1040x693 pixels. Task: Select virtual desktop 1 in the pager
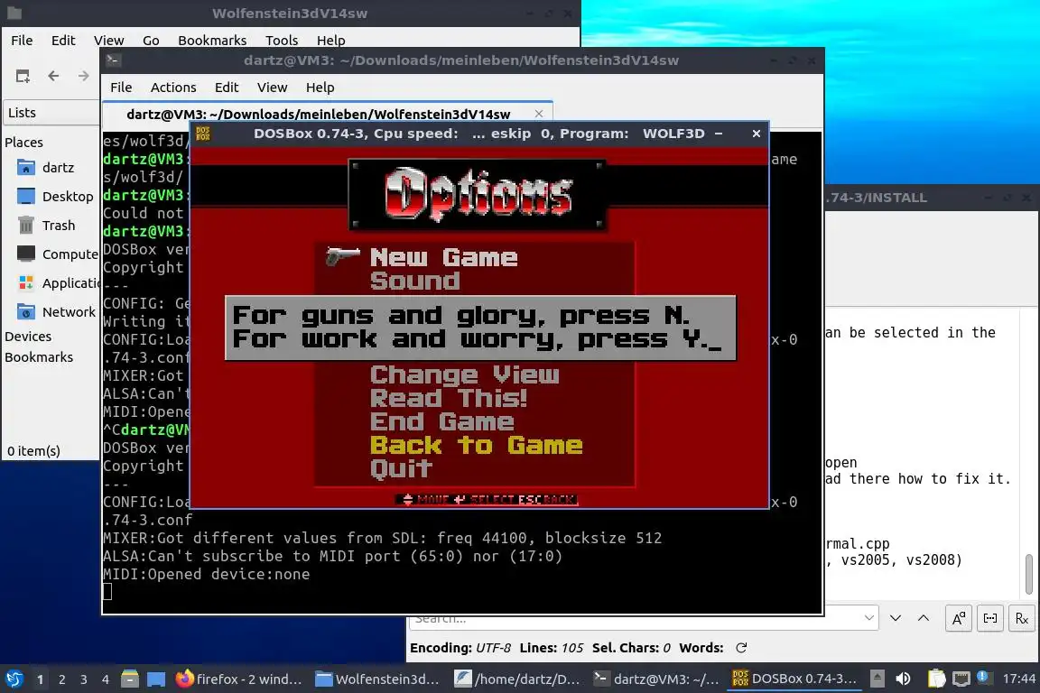40,679
